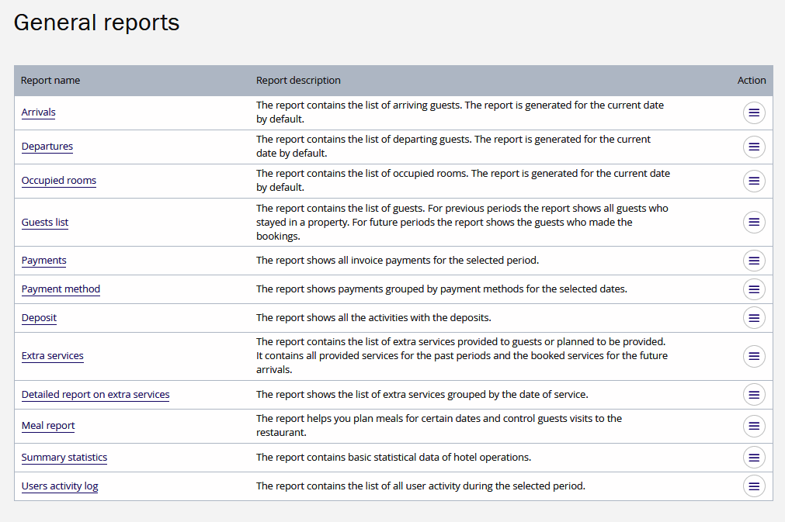Go to the Occupied rooms report

pyautogui.click(x=59, y=181)
